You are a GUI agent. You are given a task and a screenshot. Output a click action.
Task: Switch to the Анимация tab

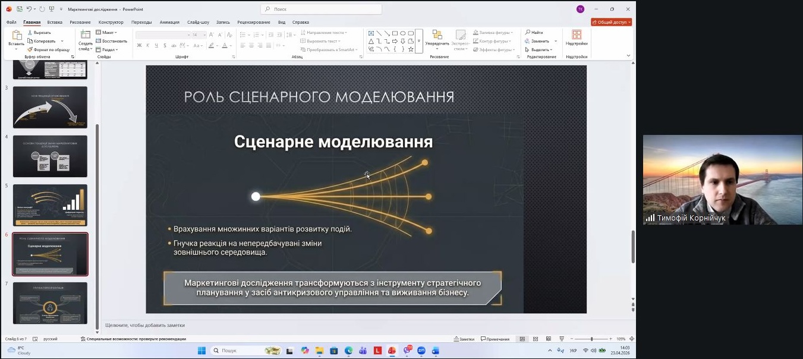pyautogui.click(x=169, y=22)
